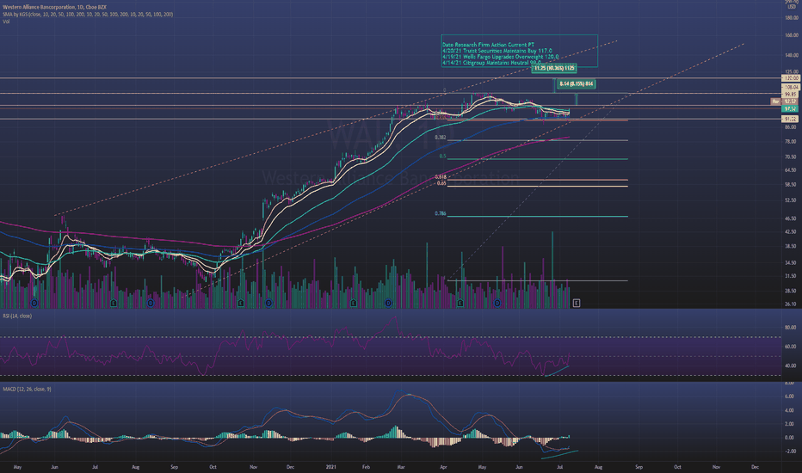Click the 6.00 value on MACD axis
802x473 pixels.
(x=792, y=396)
